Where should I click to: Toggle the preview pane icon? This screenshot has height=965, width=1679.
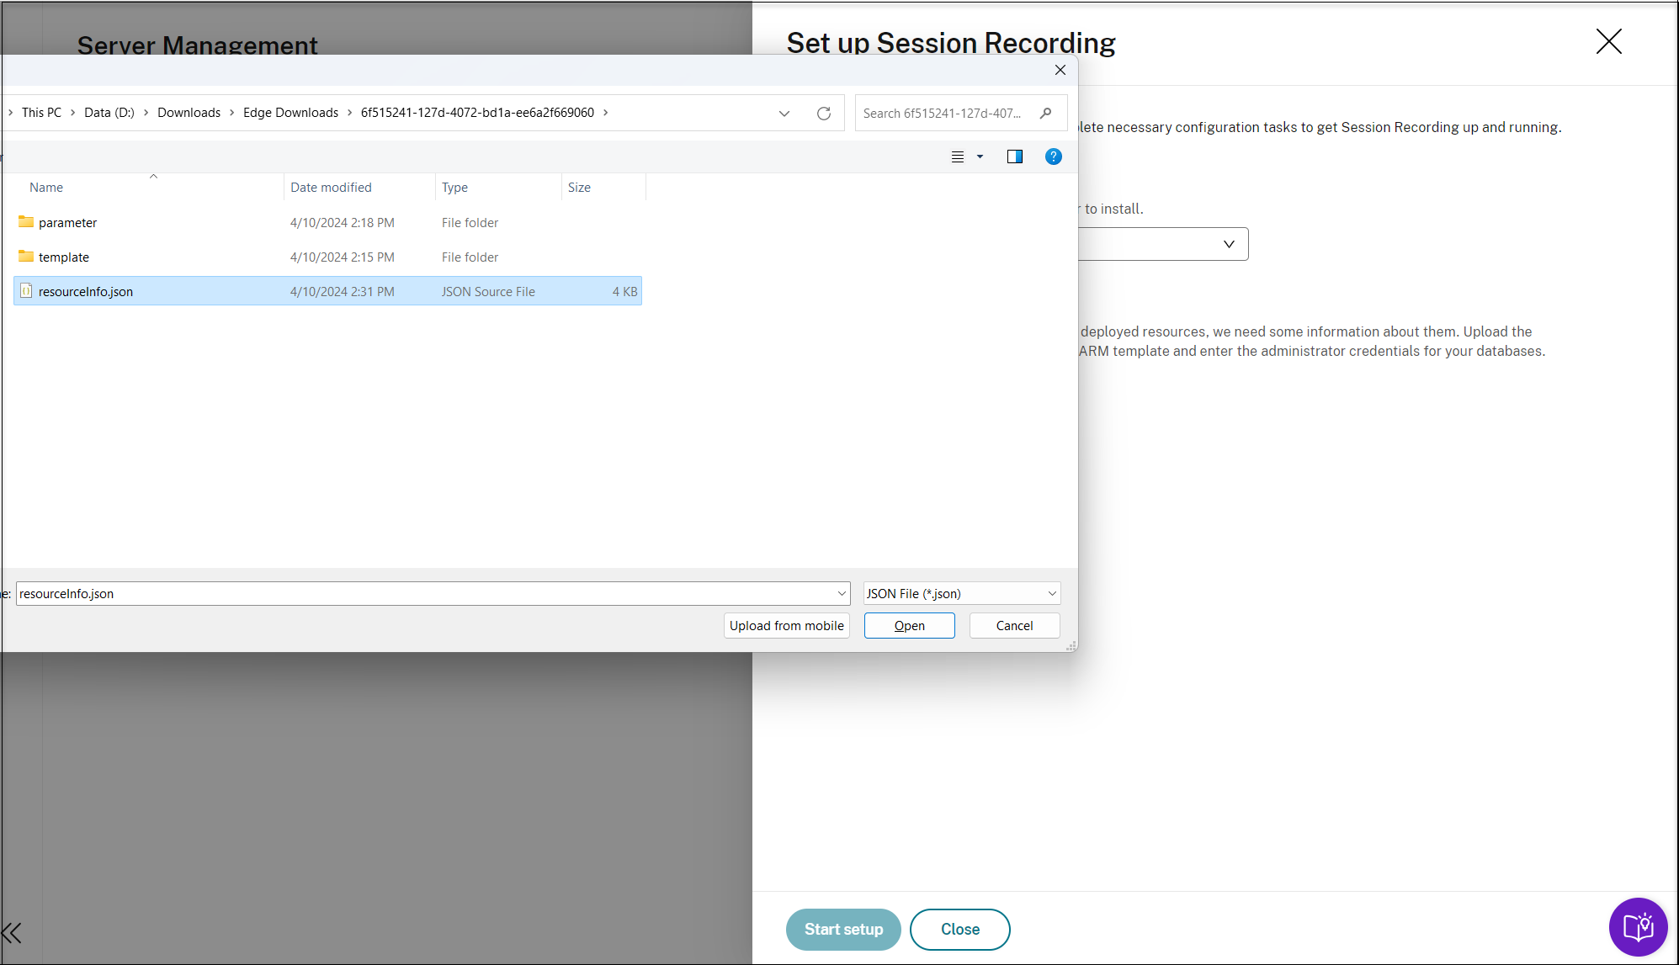click(x=1014, y=156)
